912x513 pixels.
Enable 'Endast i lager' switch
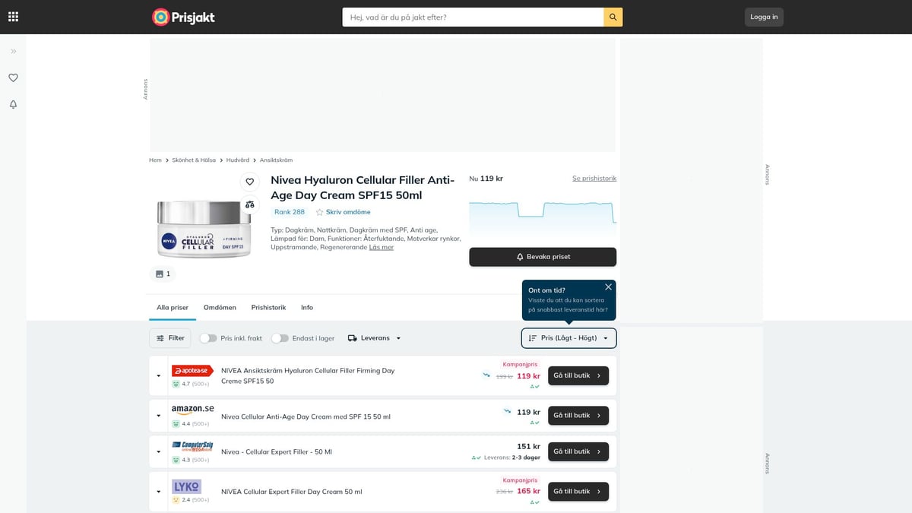pos(280,338)
